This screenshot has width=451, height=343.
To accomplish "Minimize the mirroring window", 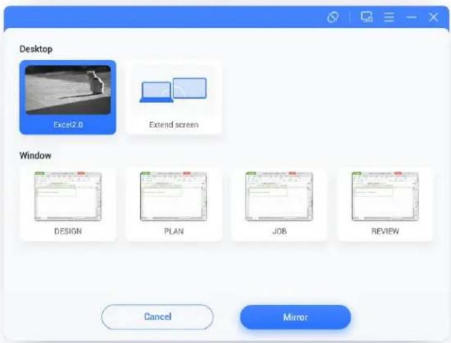I will (411, 17).
